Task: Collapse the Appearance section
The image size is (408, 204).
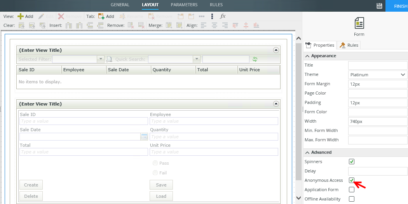Action: coord(307,56)
